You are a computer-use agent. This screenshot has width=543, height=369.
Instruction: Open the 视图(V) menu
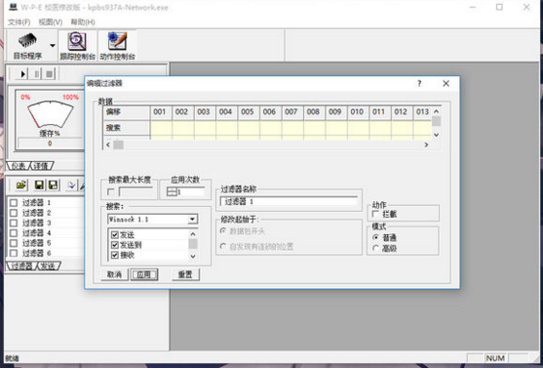click(x=51, y=22)
